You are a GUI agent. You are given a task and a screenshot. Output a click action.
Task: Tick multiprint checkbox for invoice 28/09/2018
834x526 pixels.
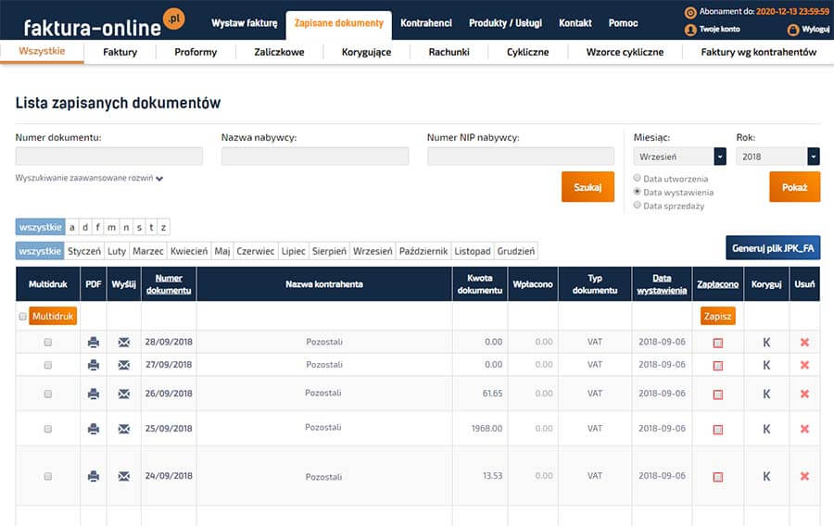point(48,342)
